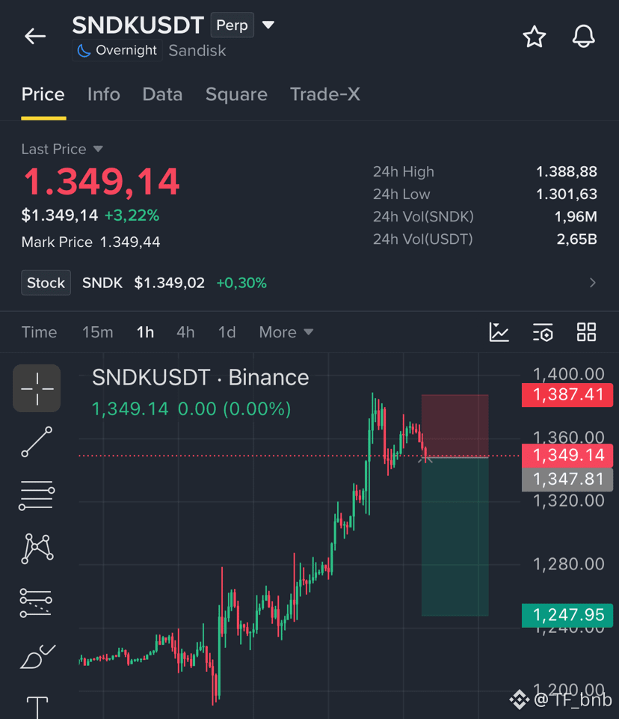Select the 1d chart interval
The image size is (619, 719).
pyautogui.click(x=227, y=332)
